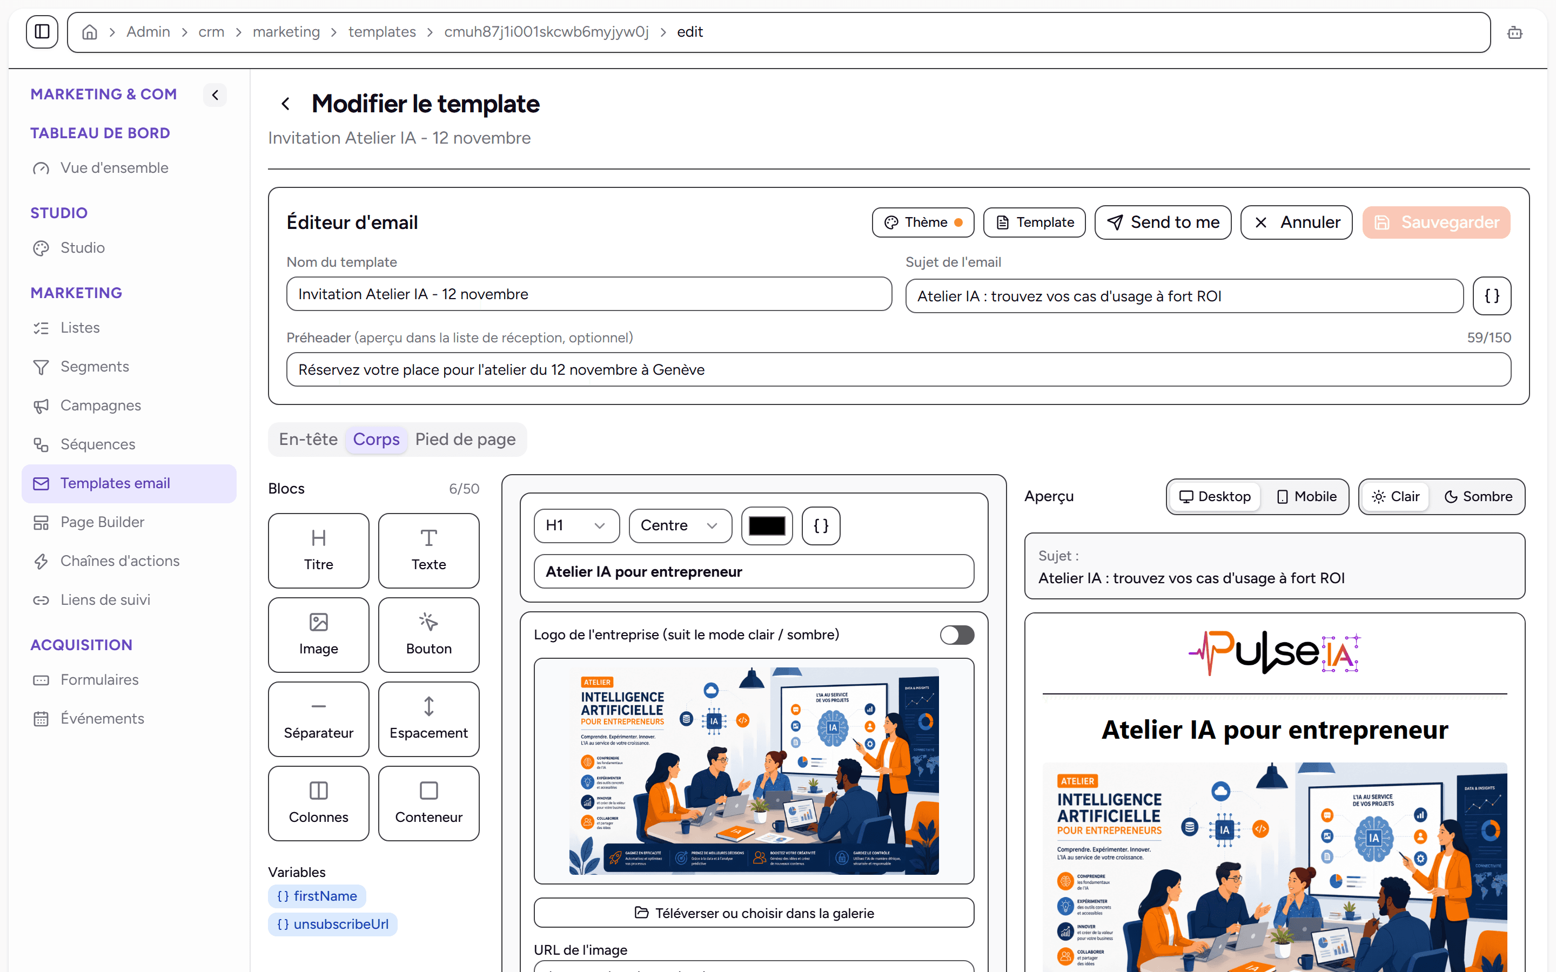Insert the unsubscribeUrl variable
The height and width of the screenshot is (972, 1556).
(x=332, y=924)
